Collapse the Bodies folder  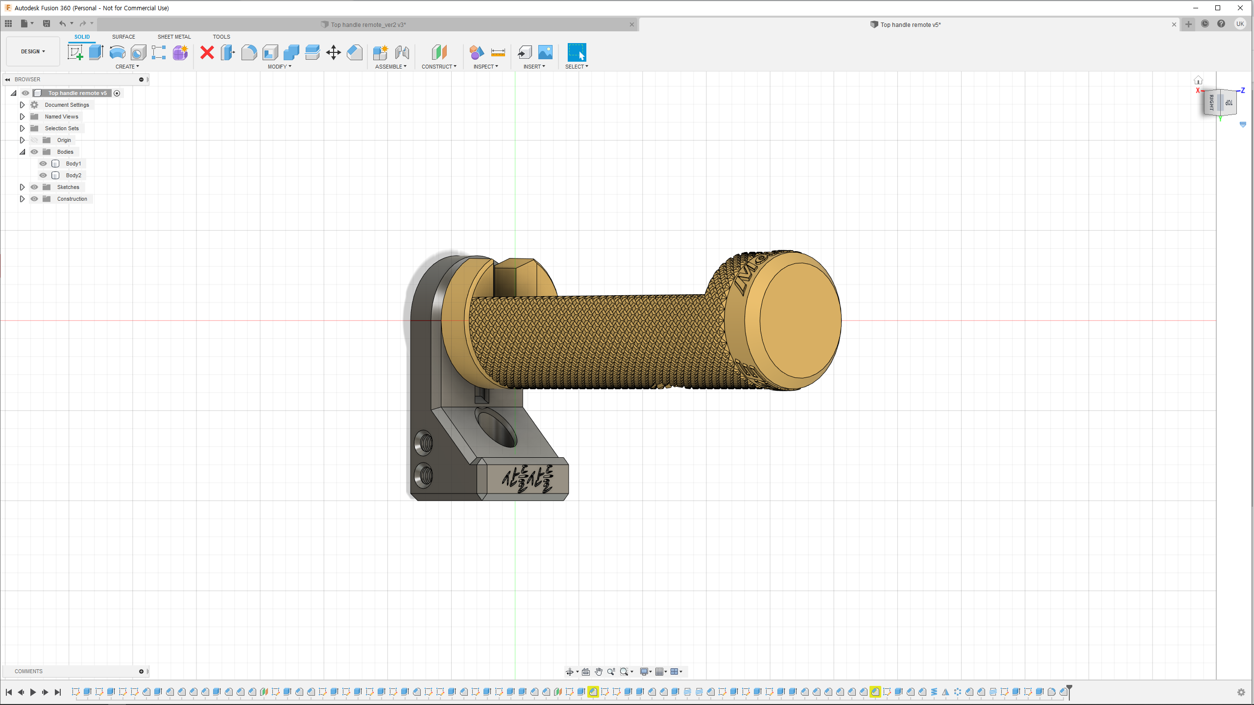pyautogui.click(x=22, y=152)
